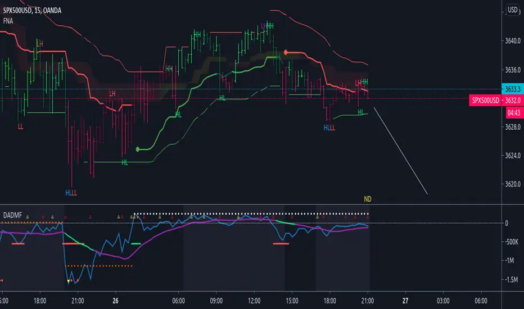Click the green dot starting the green trailing line
Viewport: 524px width, 309px height.
(138, 149)
